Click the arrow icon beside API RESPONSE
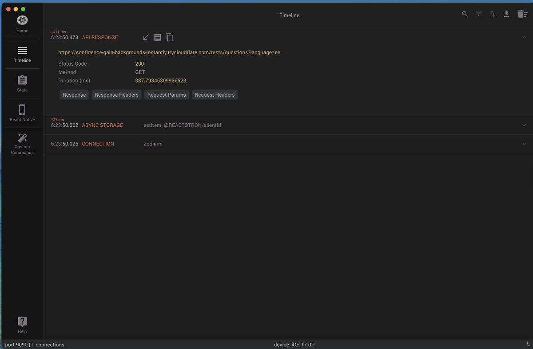The image size is (533, 349). click(146, 38)
